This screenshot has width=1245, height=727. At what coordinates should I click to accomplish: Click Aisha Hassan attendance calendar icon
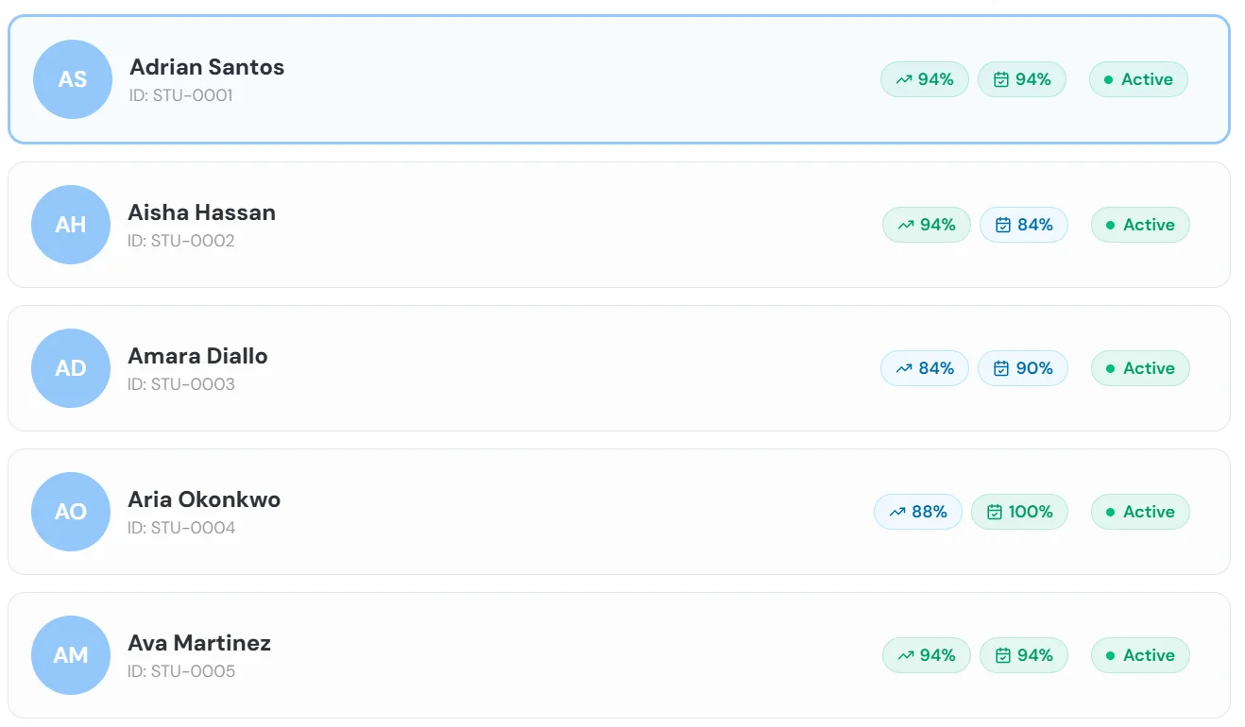pos(1003,226)
